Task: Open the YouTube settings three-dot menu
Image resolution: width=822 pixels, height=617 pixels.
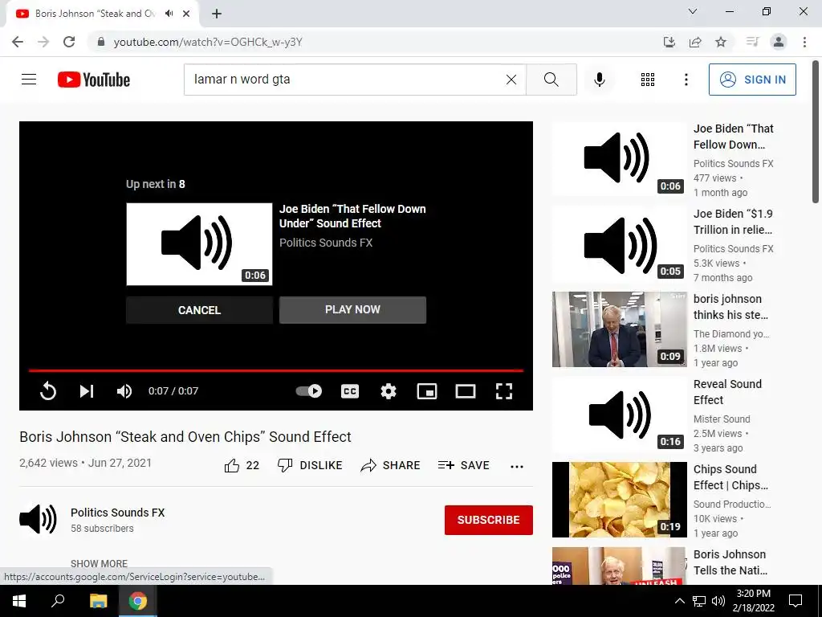Action: [x=686, y=80]
